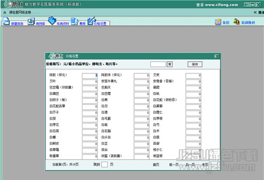Select price field for 百草霜
The image size is (264, 180).
pos(90,151)
